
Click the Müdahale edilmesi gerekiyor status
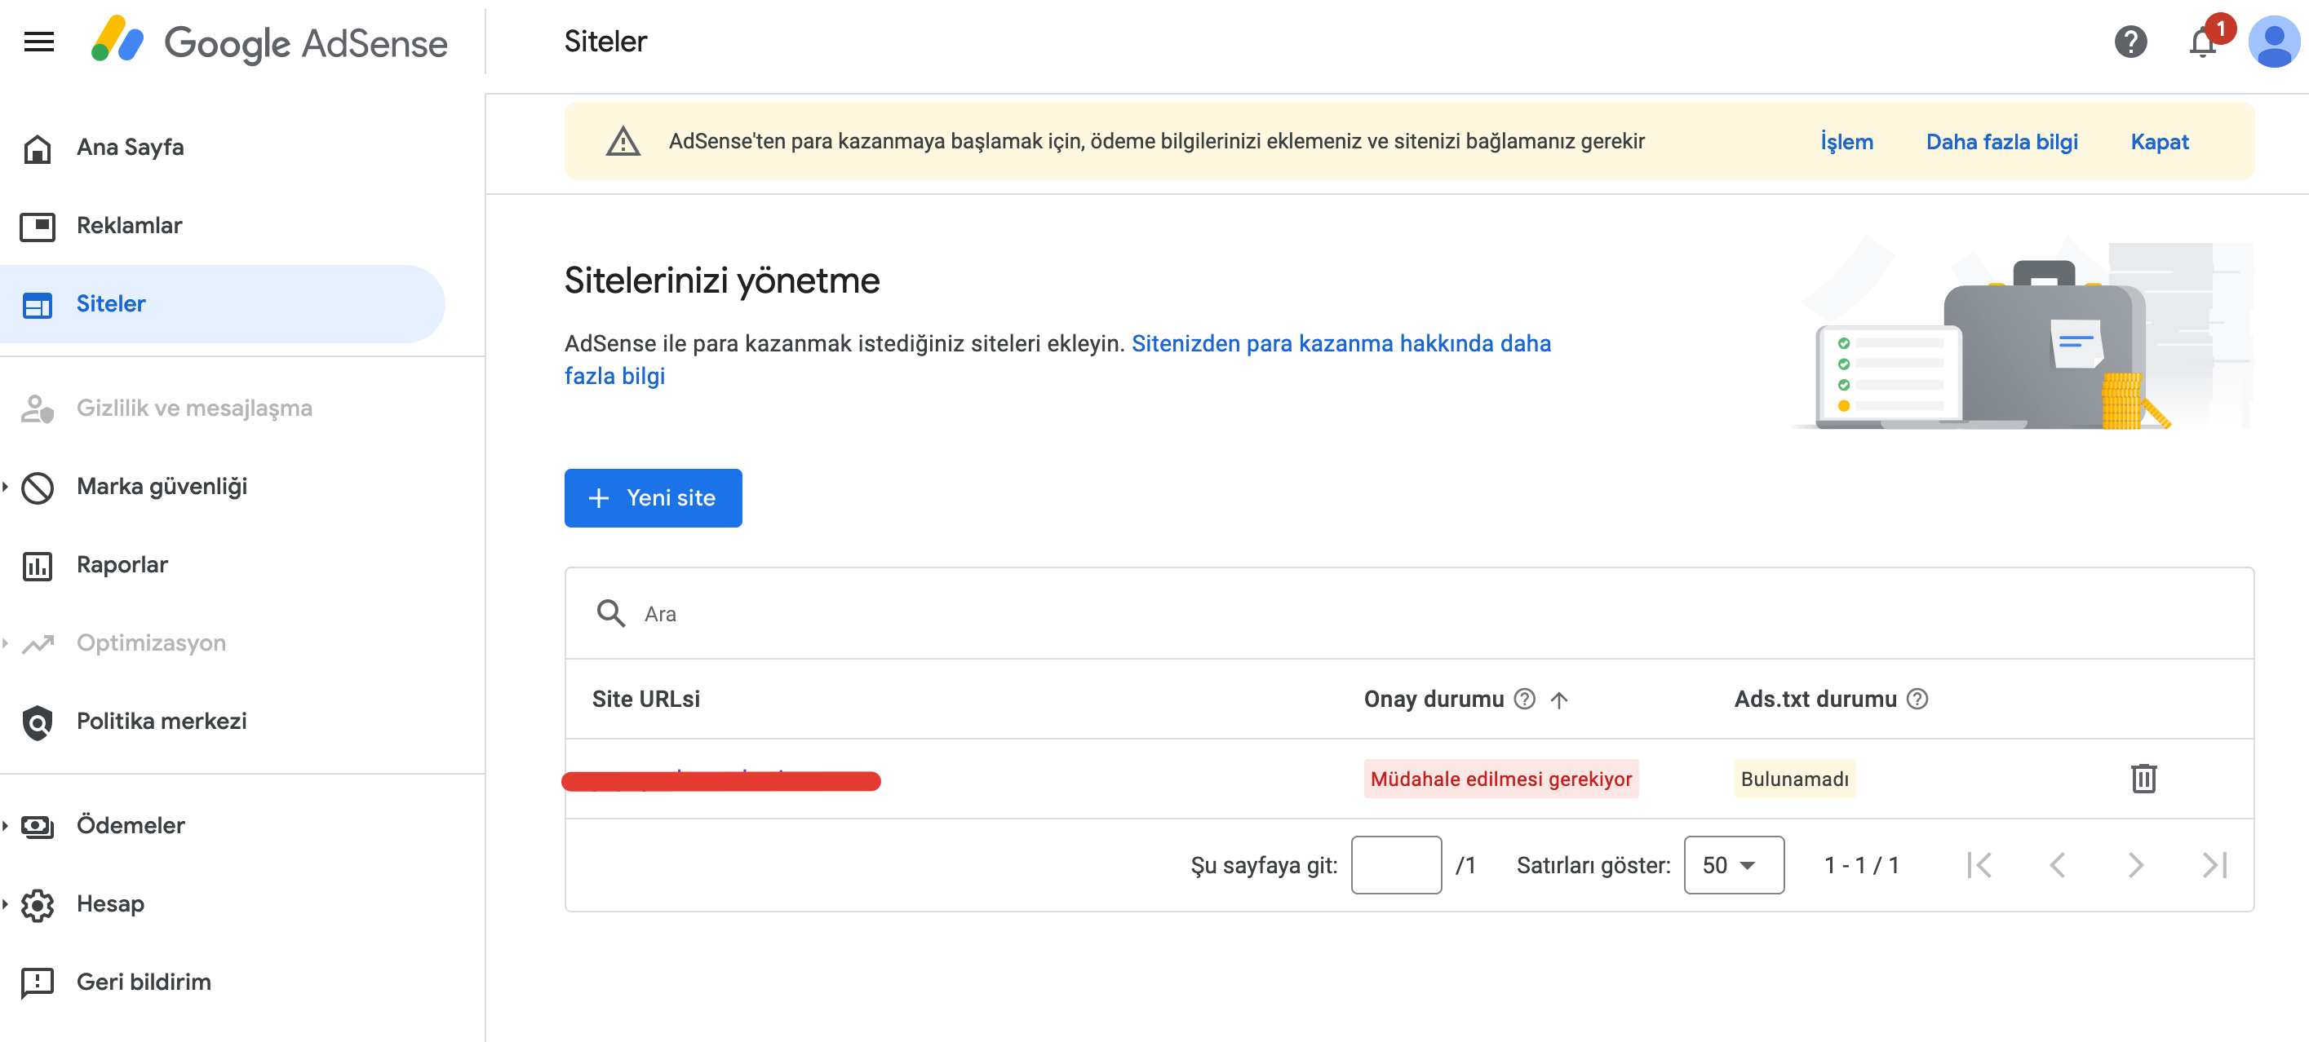click(x=1500, y=779)
